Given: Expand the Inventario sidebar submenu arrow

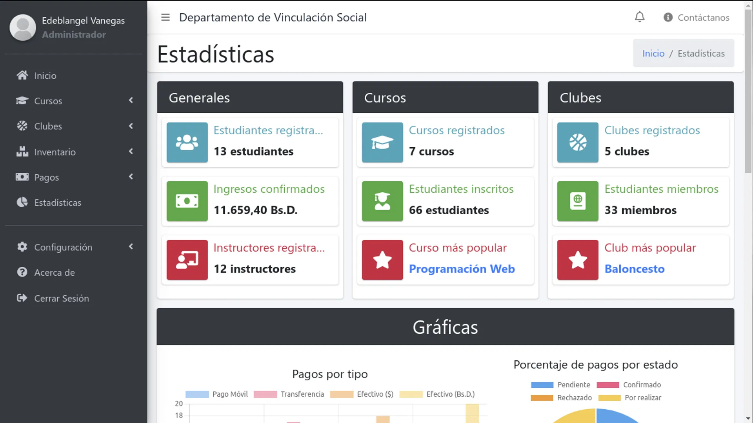Looking at the screenshot, I should pyautogui.click(x=131, y=152).
